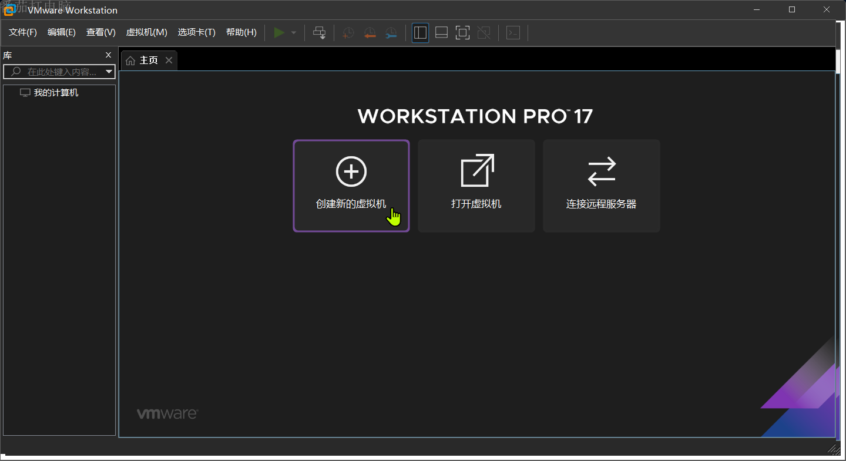The image size is (846, 461).
Task: Enter full screen mode via toolbar icon
Action: tap(462, 33)
